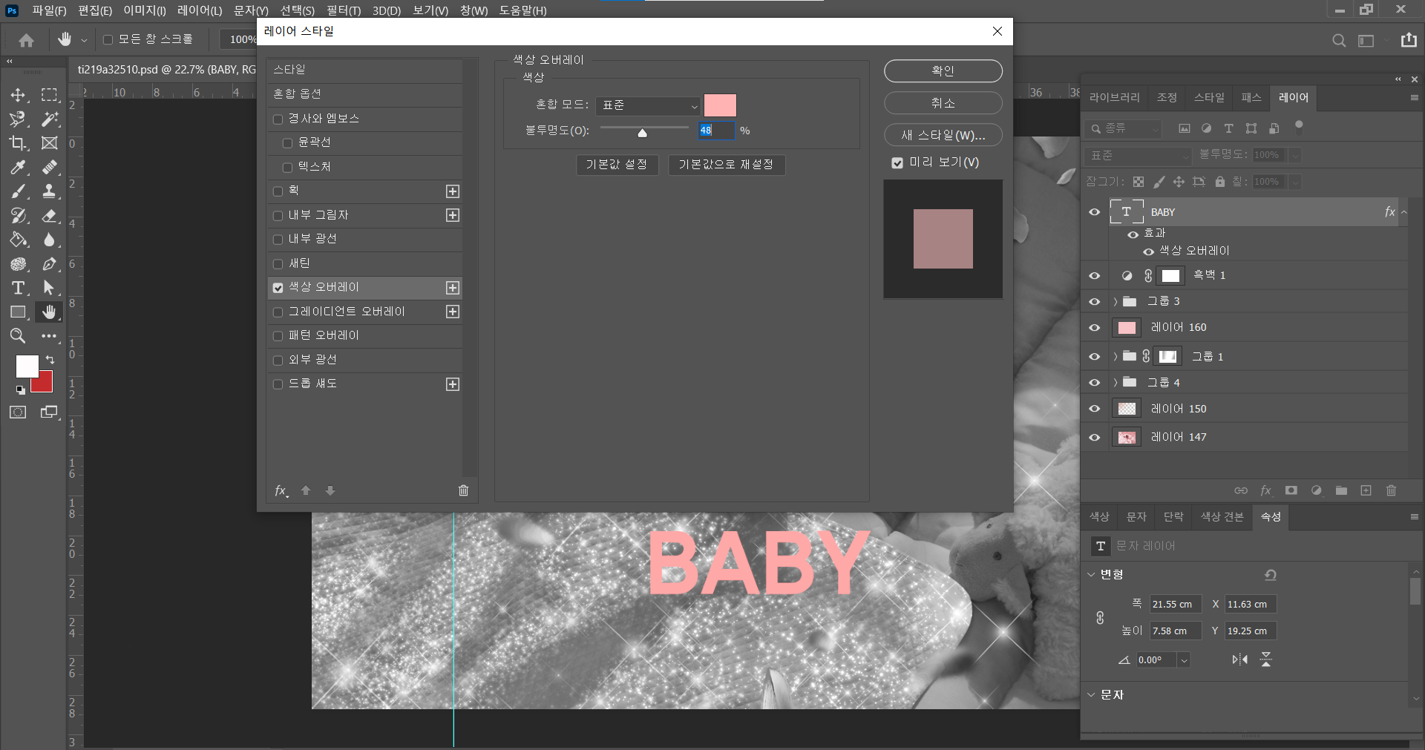This screenshot has height=750, width=1425.
Task: Switch to the 패스 panel tab
Action: tap(1251, 97)
